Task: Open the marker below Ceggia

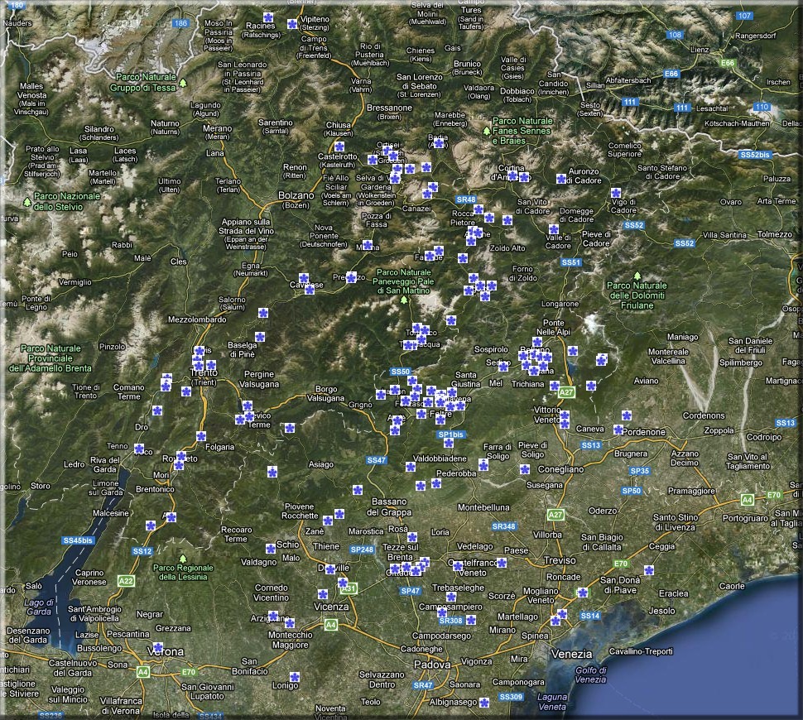Action: [x=649, y=570]
